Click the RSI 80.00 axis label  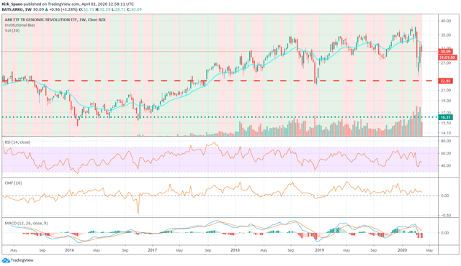click(x=446, y=141)
